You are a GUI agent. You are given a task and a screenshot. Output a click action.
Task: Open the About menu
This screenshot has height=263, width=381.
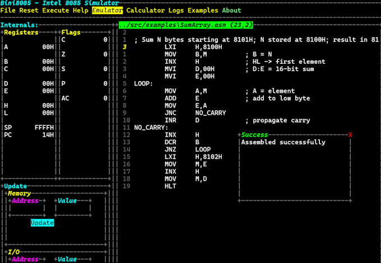pyautogui.click(x=231, y=11)
